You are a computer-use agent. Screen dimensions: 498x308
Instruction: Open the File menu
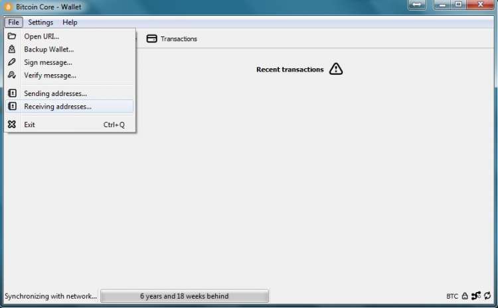click(x=13, y=22)
